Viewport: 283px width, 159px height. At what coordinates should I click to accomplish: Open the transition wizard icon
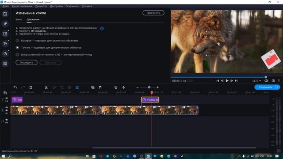pyautogui.click(x=92, y=87)
